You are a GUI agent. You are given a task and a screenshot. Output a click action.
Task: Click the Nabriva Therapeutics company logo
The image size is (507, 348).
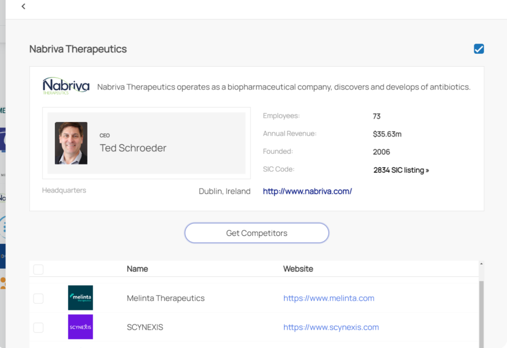pyautogui.click(x=66, y=86)
